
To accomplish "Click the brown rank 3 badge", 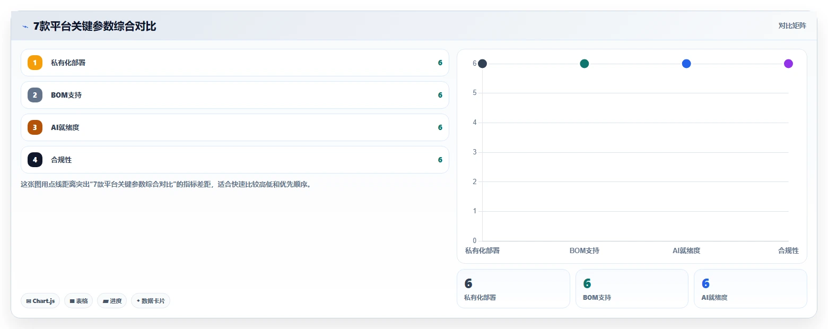I will [x=35, y=127].
